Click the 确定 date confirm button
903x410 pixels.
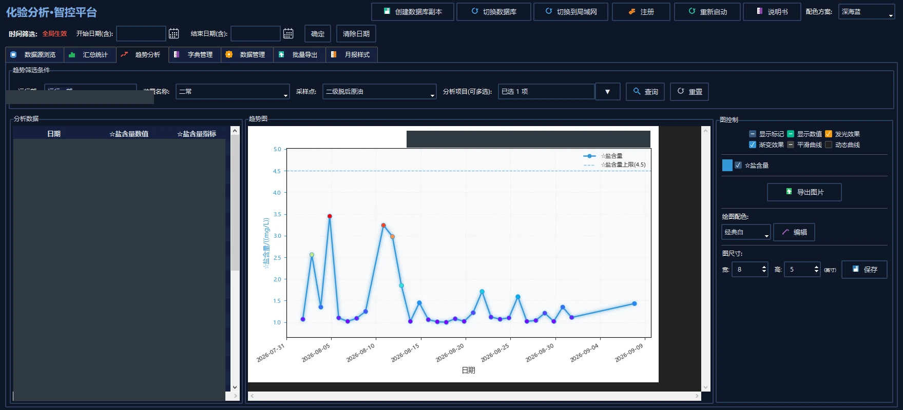pyautogui.click(x=318, y=34)
